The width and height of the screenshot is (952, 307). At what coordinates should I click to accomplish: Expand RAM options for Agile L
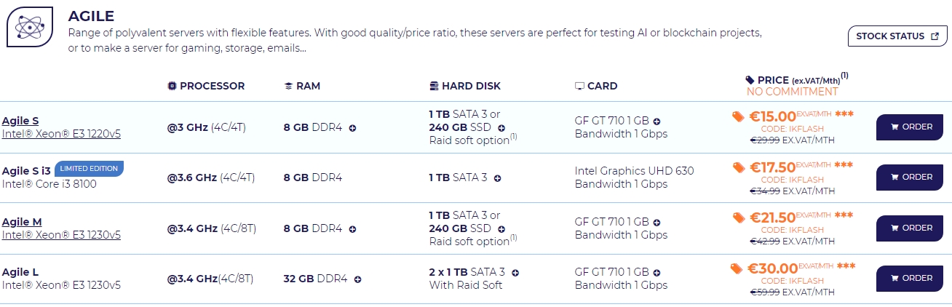(x=358, y=279)
